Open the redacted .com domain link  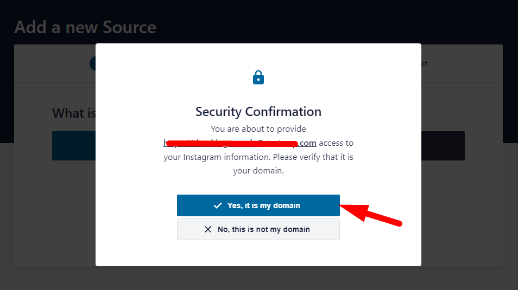[240, 143]
